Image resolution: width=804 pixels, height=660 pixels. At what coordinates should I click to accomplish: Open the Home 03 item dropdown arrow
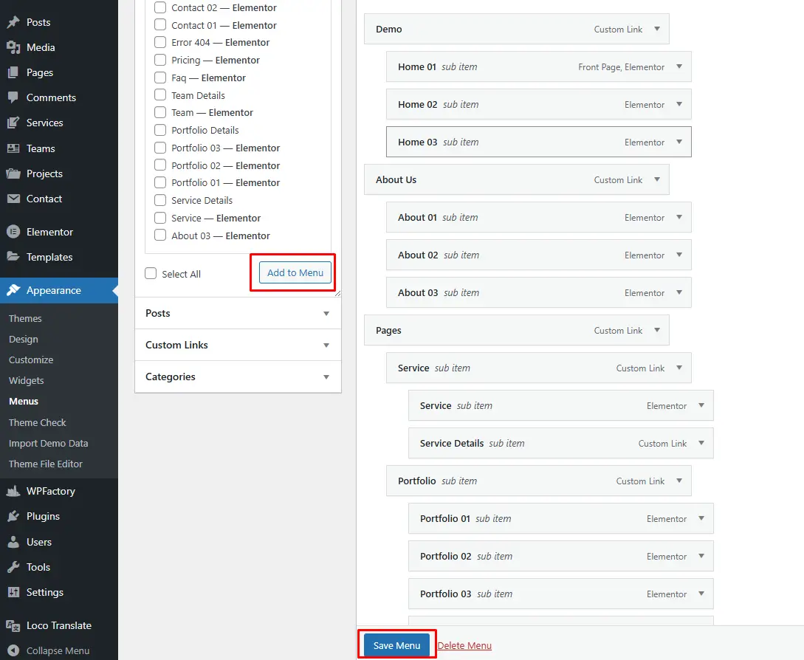679,142
